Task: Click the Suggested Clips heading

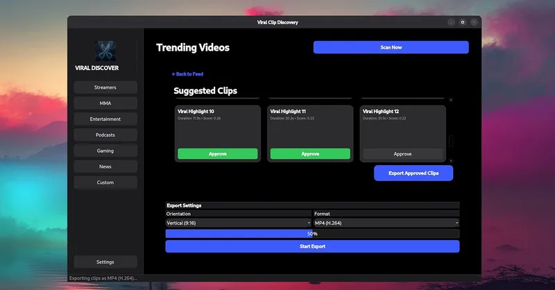Action: tap(205, 91)
